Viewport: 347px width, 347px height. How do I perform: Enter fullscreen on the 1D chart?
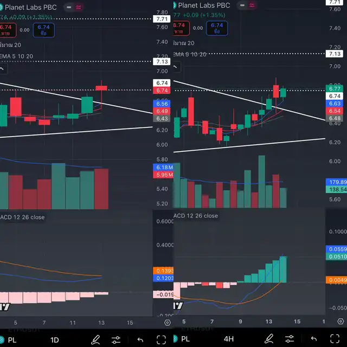(161, 339)
